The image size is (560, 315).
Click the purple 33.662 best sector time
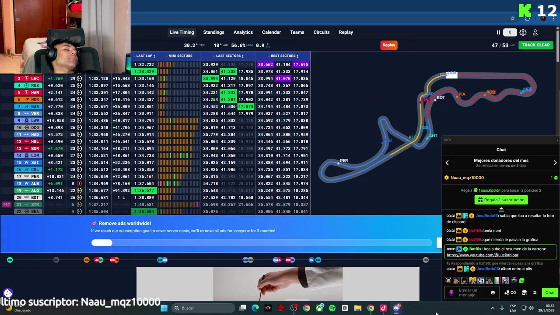point(266,64)
